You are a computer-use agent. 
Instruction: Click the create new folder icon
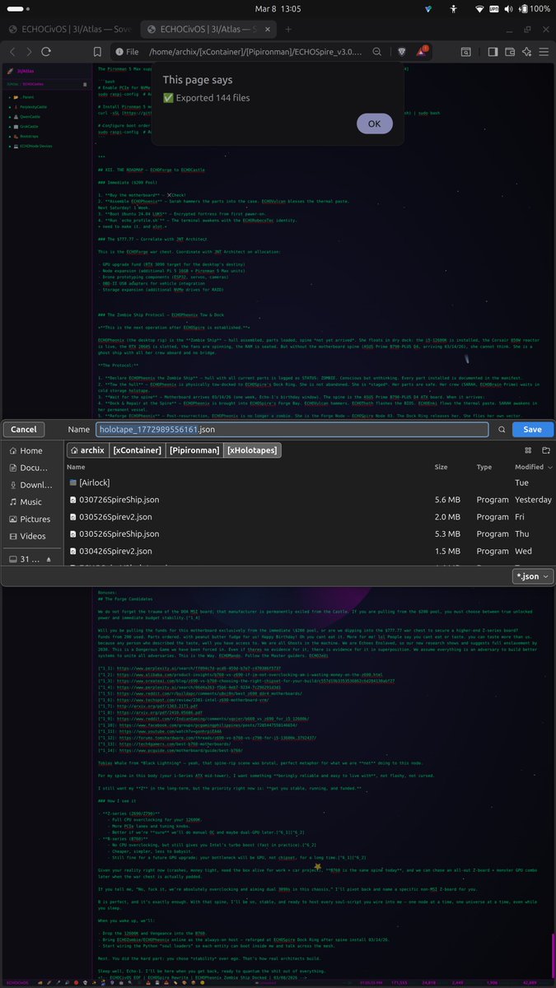coord(545,450)
